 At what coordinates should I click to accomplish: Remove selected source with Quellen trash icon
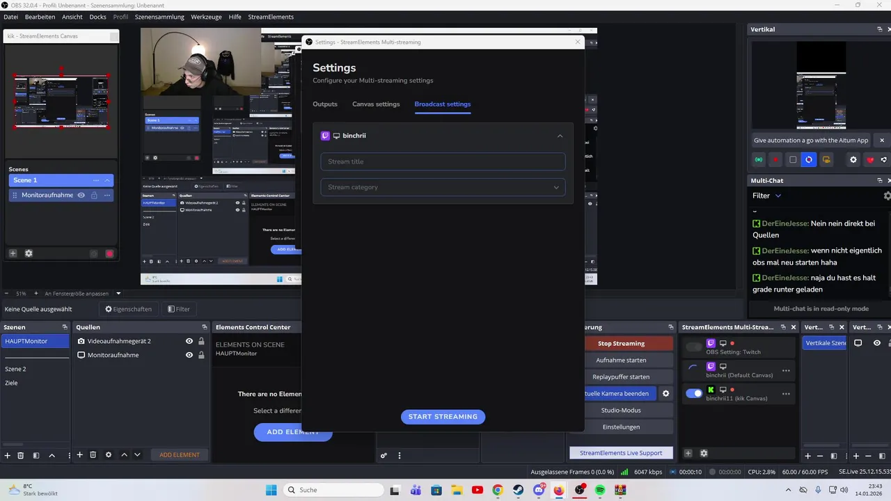[x=93, y=454]
